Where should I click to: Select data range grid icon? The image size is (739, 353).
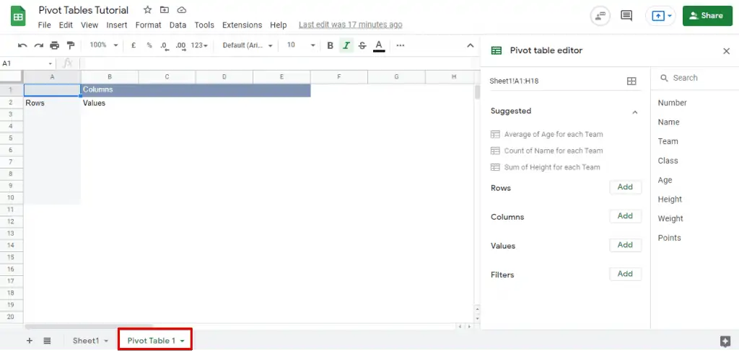(x=631, y=81)
